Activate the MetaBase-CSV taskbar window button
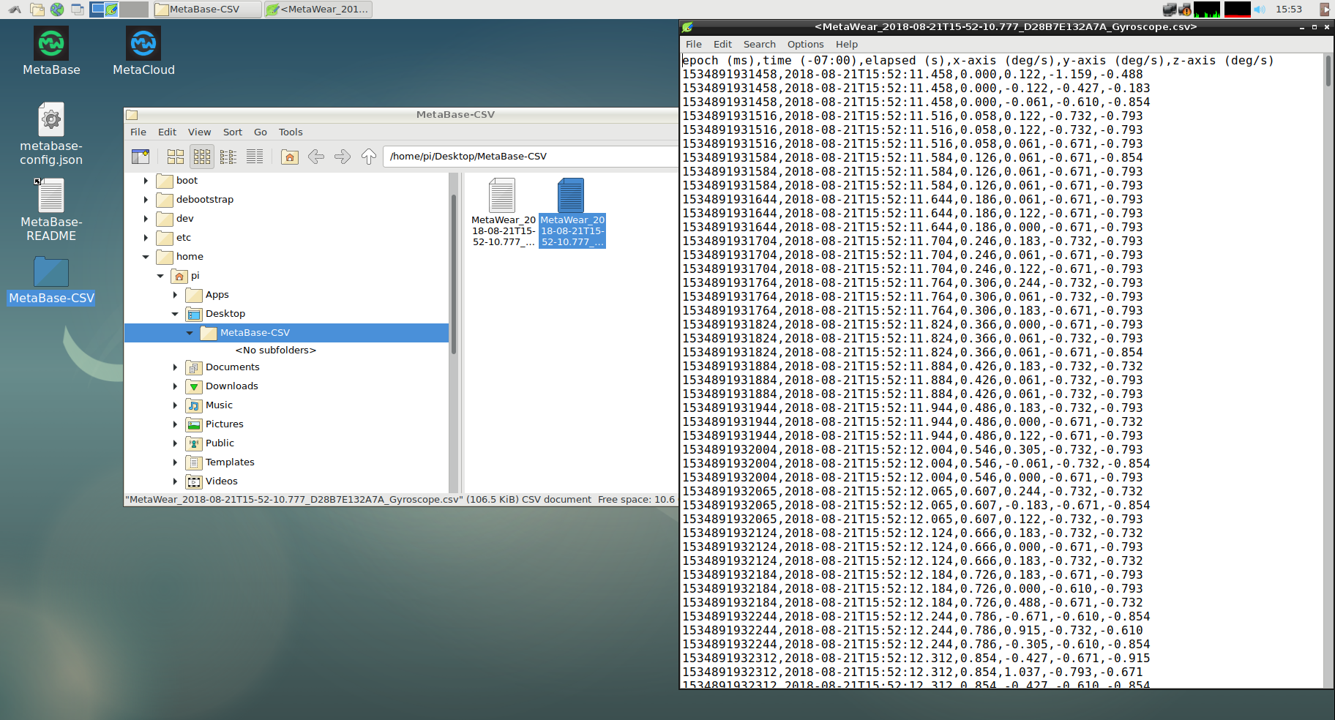 pyautogui.click(x=207, y=10)
